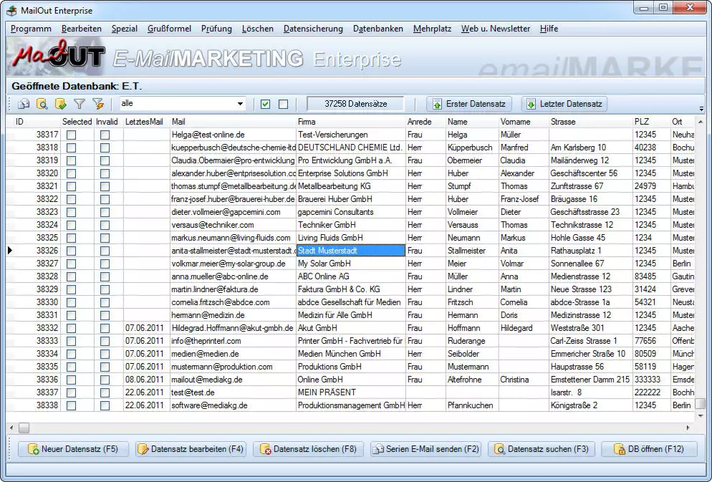Image resolution: width=712 pixels, height=482 pixels.
Task: Deselect all records with empty box icon
Action: click(283, 104)
